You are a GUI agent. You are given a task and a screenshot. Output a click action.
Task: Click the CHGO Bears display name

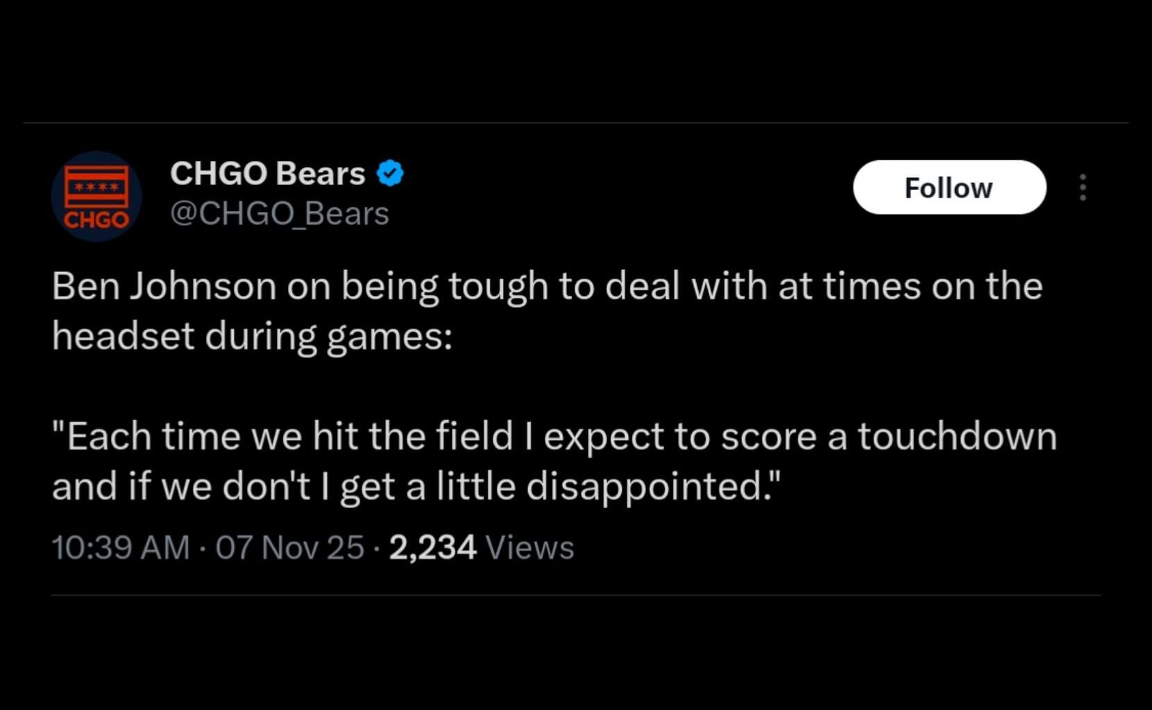267,173
